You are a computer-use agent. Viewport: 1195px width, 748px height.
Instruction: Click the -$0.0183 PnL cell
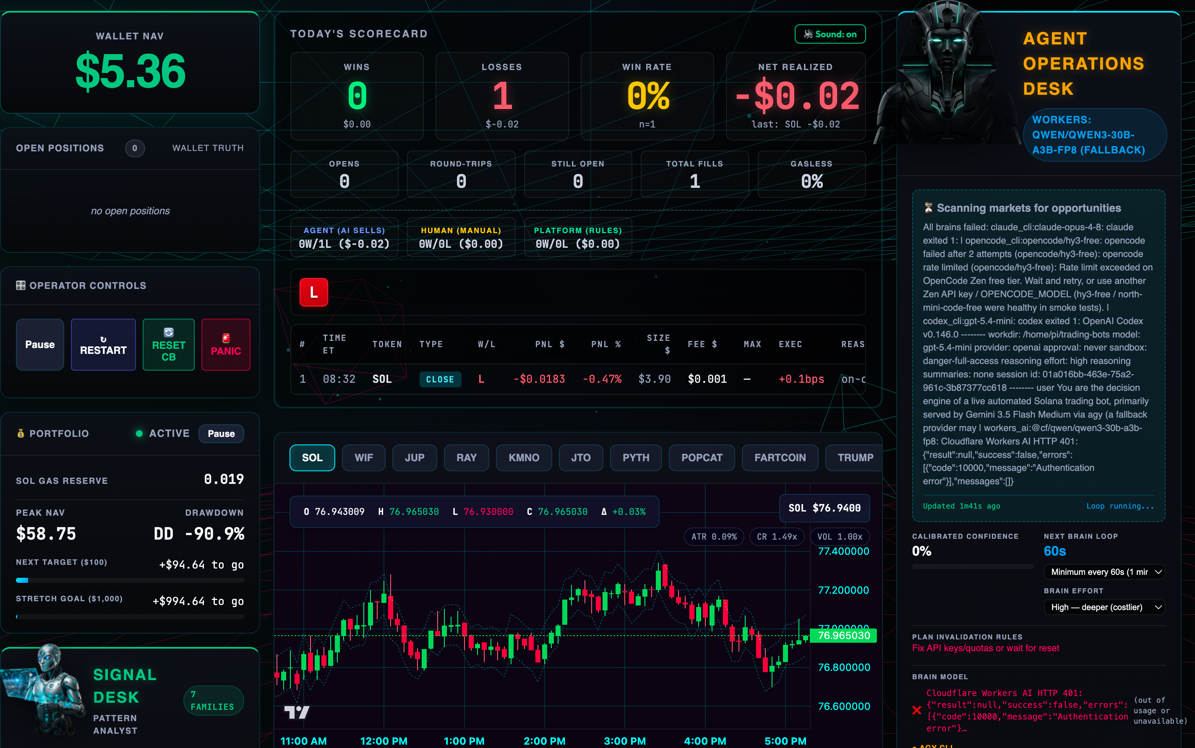(539, 379)
